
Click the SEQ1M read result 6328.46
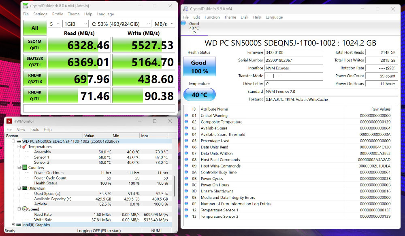coord(79,44)
